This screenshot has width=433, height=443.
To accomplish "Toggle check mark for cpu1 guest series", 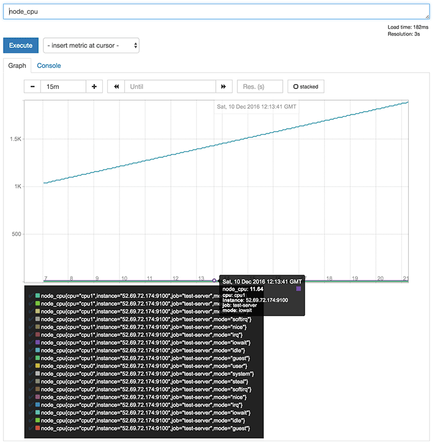I will pyautogui.click(x=31, y=358).
